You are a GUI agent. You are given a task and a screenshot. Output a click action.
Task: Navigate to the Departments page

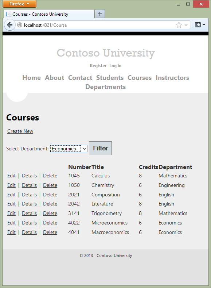[106, 87]
